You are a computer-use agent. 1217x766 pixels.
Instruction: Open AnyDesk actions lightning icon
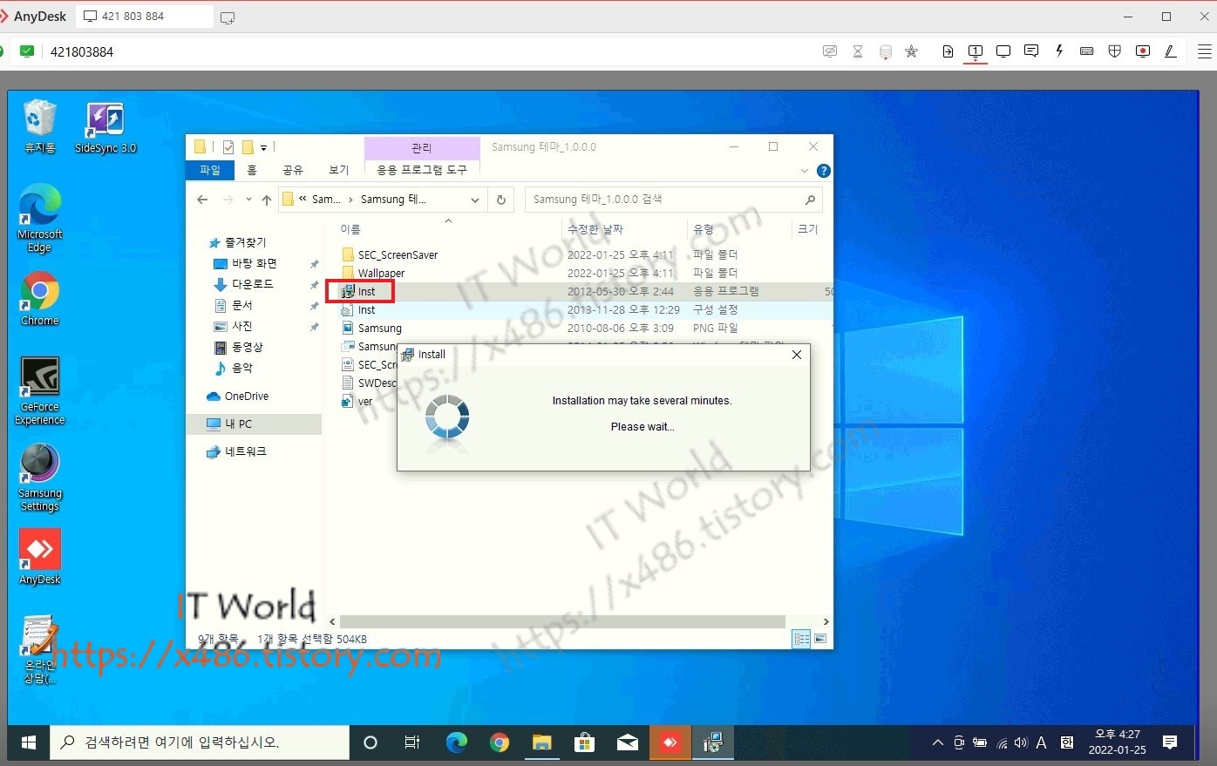[1059, 51]
